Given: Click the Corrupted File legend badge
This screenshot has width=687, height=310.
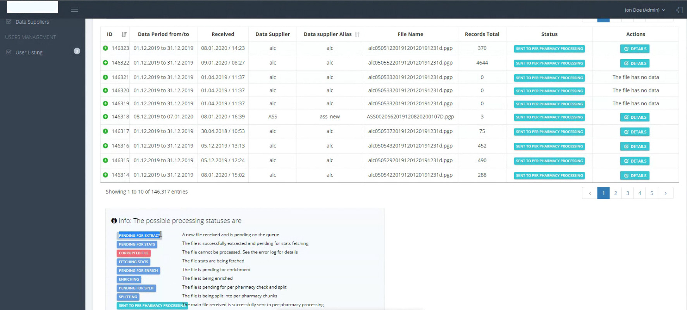Looking at the screenshot, I should coord(134,253).
